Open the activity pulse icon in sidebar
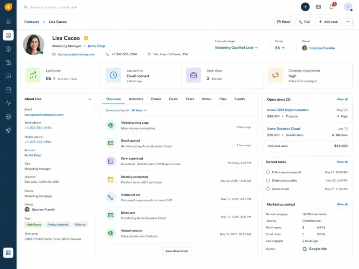 click(8, 103)
